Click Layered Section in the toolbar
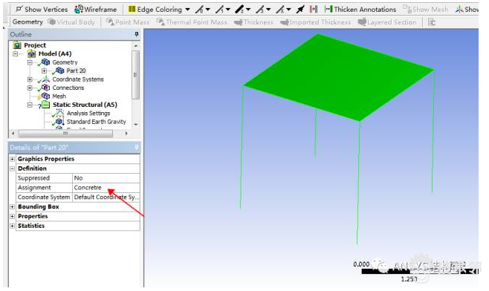 click(387, 22)
